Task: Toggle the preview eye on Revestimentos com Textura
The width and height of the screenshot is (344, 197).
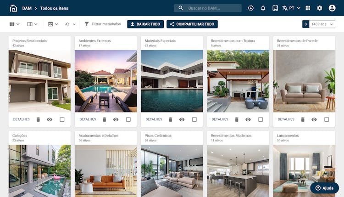Action: click(248, 119)
